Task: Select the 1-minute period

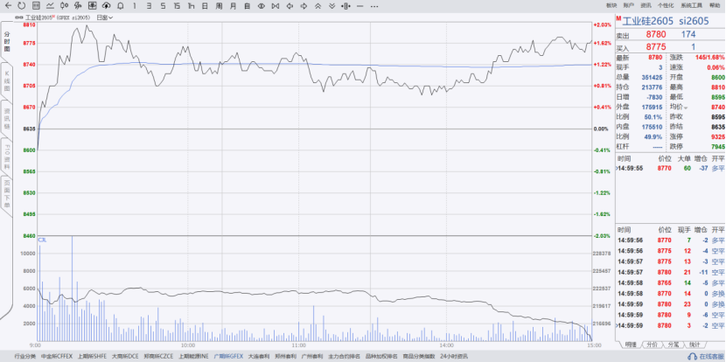Action: (x=135, y=6)
